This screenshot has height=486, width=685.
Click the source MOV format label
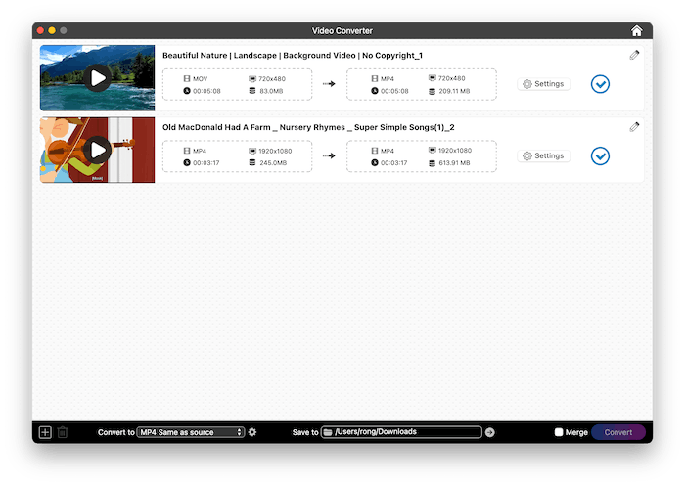(x=200, y=79)
